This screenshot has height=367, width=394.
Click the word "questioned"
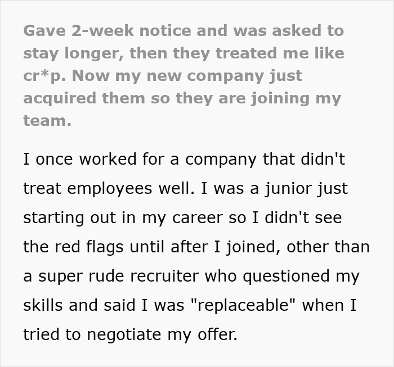pos(284,276)
